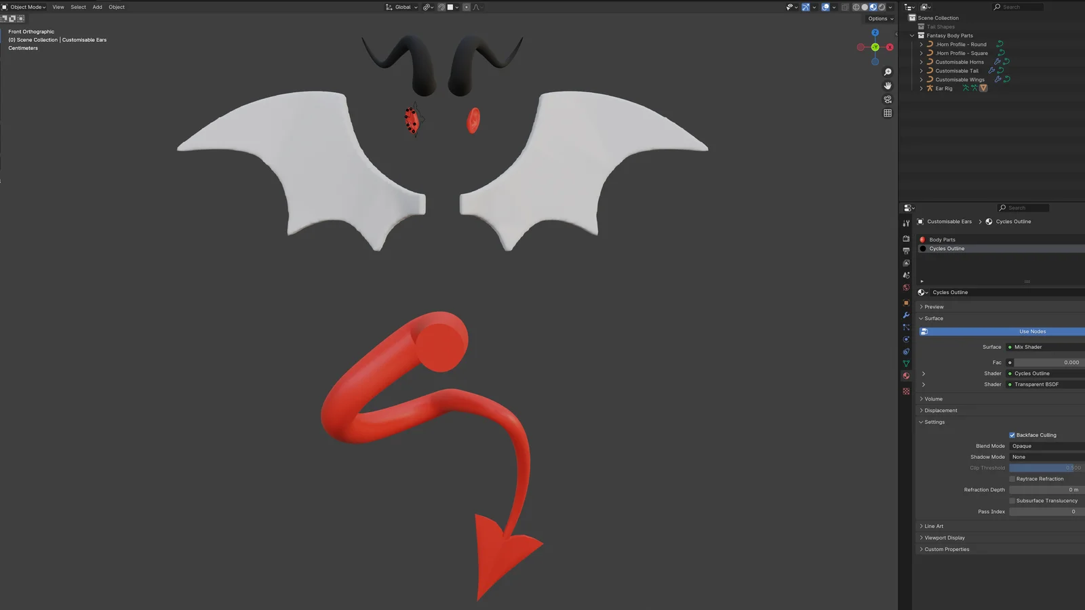
Task: Toggle the camera view icon
Action: (x=887, y=99)
